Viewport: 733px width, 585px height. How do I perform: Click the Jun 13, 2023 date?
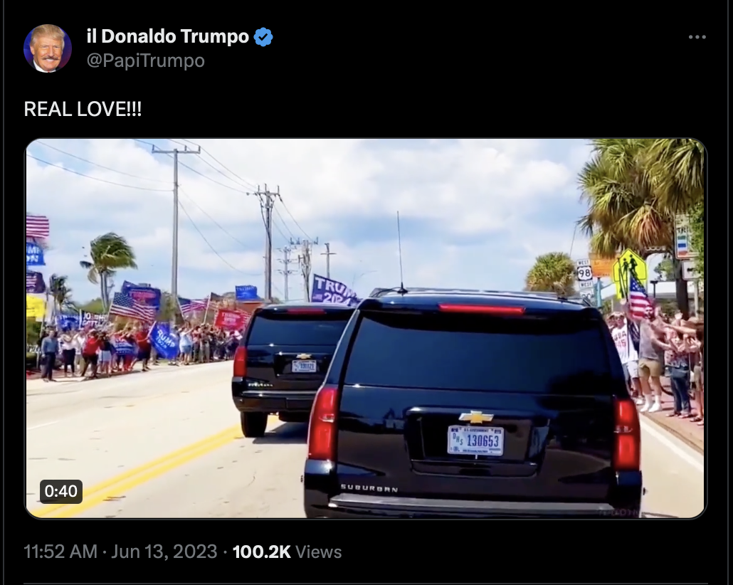[164, 552]
